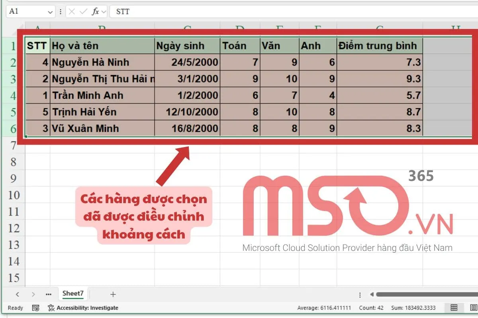
Task: Click the Insert Function fx icon
Action: 96,12
